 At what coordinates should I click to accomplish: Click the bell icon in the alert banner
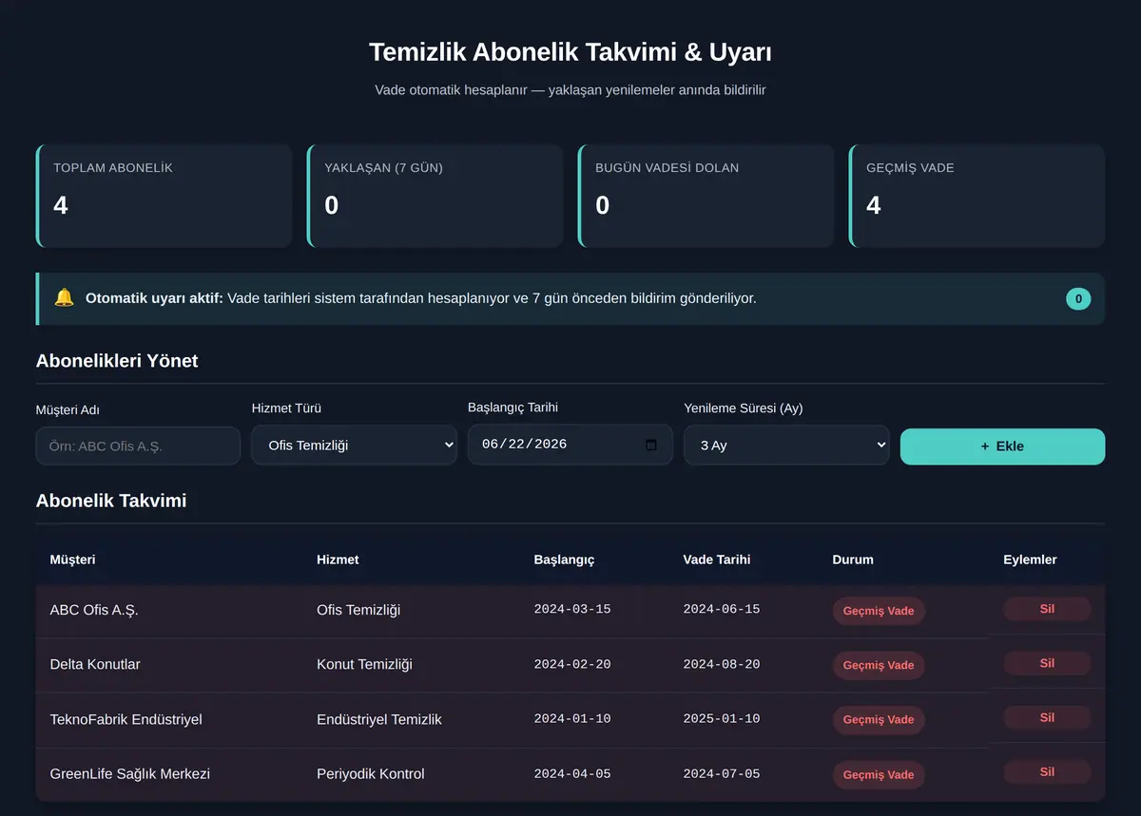pyautogui.click(x=64, y=297)
